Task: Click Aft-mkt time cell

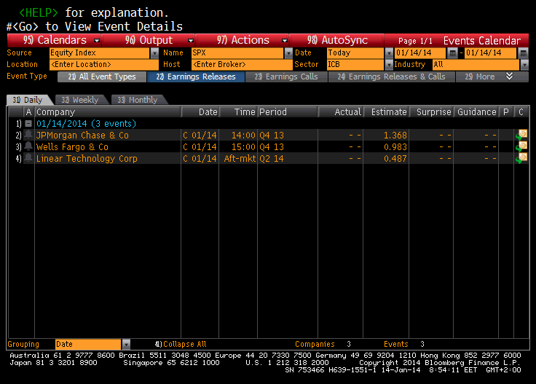Action: click(240, 158)
